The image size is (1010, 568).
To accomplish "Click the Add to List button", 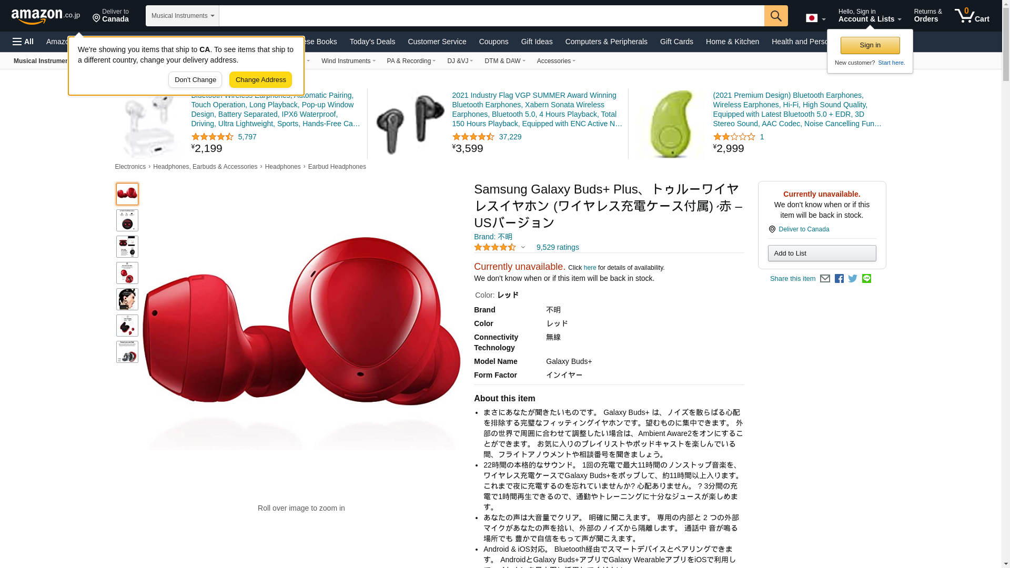I will click(x=822, y=253).
